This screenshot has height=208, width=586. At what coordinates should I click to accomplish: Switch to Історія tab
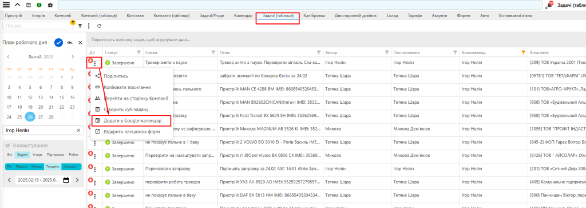pyautogui.click(x=38, y=15)
